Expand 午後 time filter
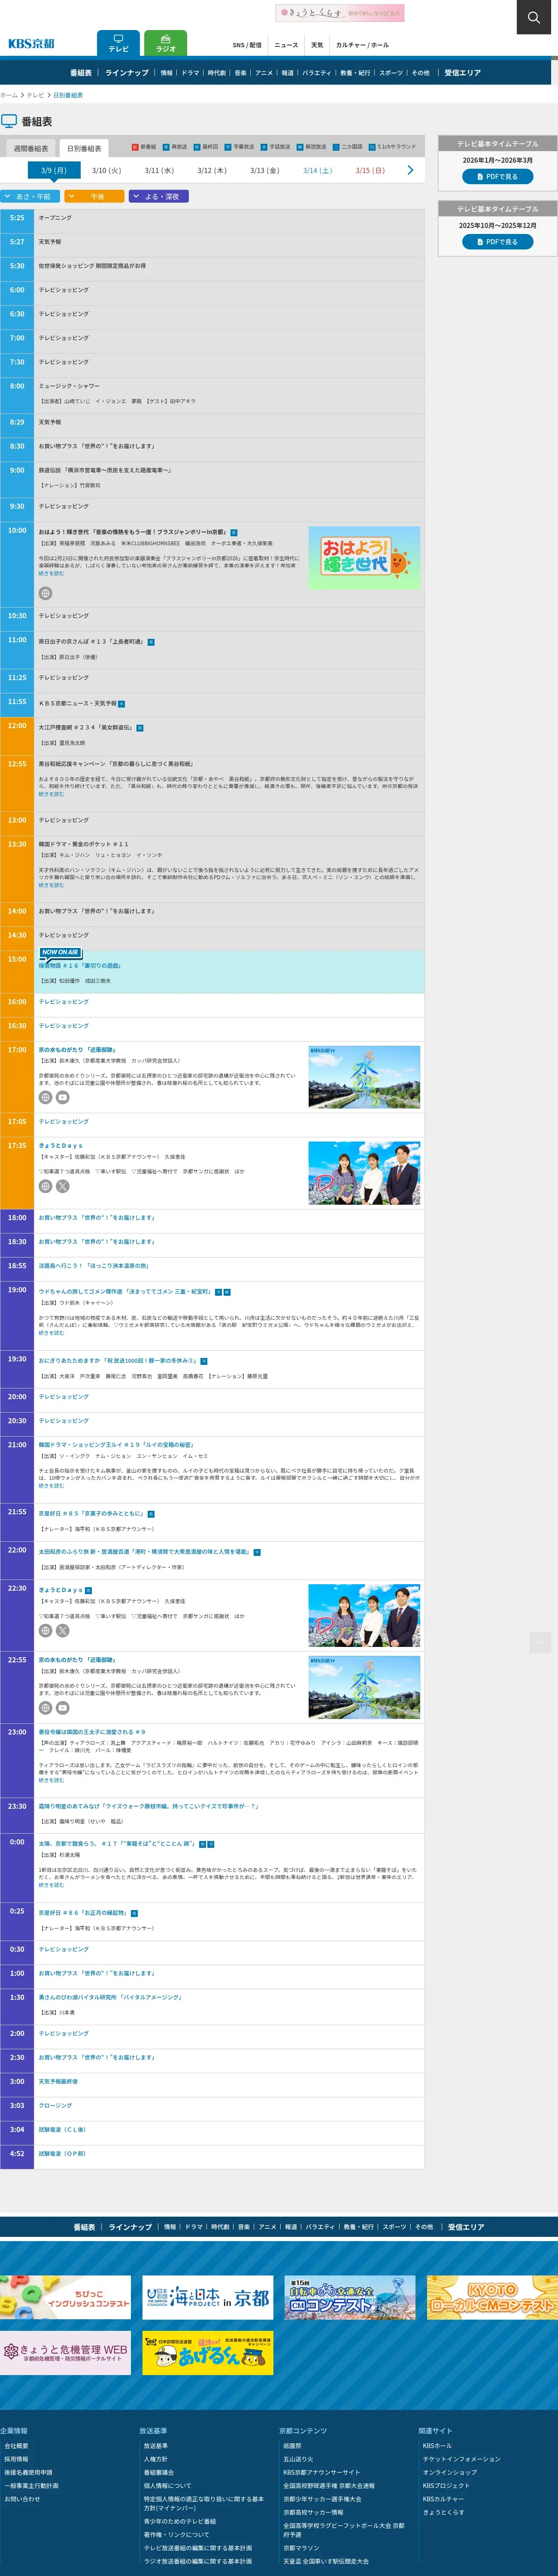This screenshot has width=558, height=2576. tap(94, 197)
